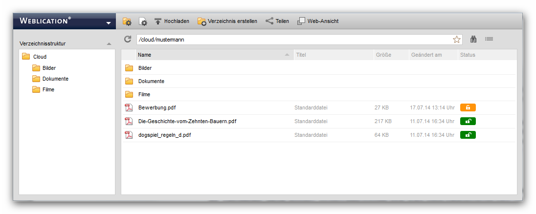Open the Bilder folder row name
This screenshot has height=214, width=536.
[x=145, y=68]
